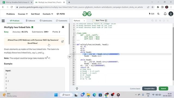Collapse the __init__ fold arrow on line 9

click(75, 35)
